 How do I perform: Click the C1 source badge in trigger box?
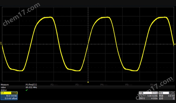coord(170,93)
